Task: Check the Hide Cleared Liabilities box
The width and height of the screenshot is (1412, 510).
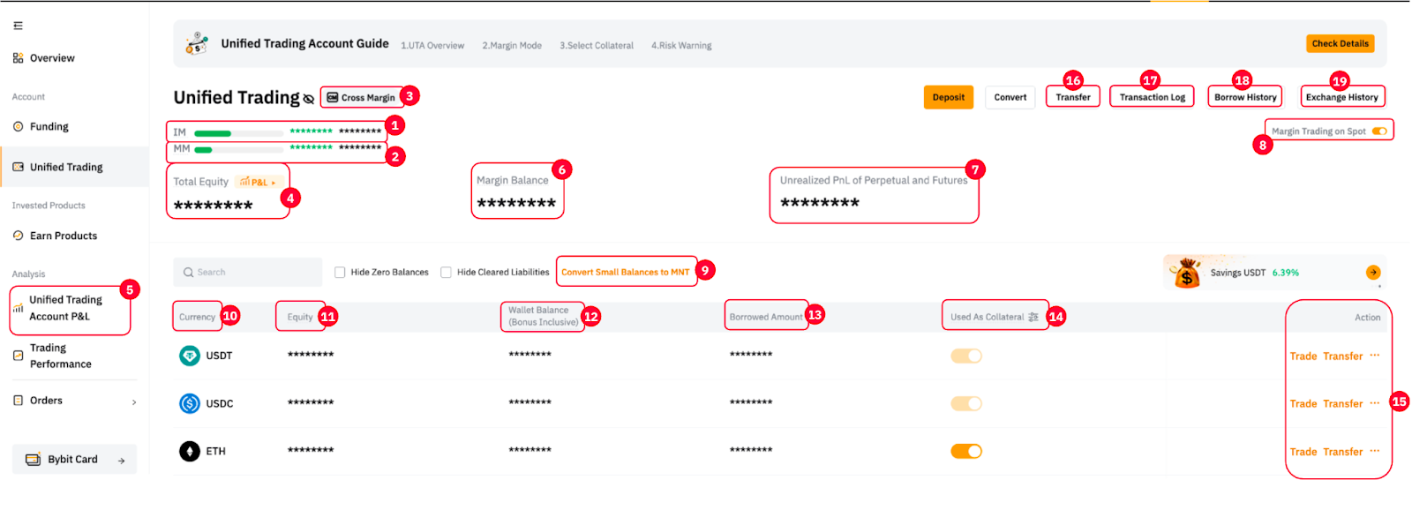Action: click(446, 273)
